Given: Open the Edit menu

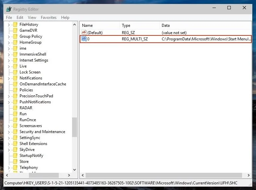Looking at the screenshot, I should point(20,18).
